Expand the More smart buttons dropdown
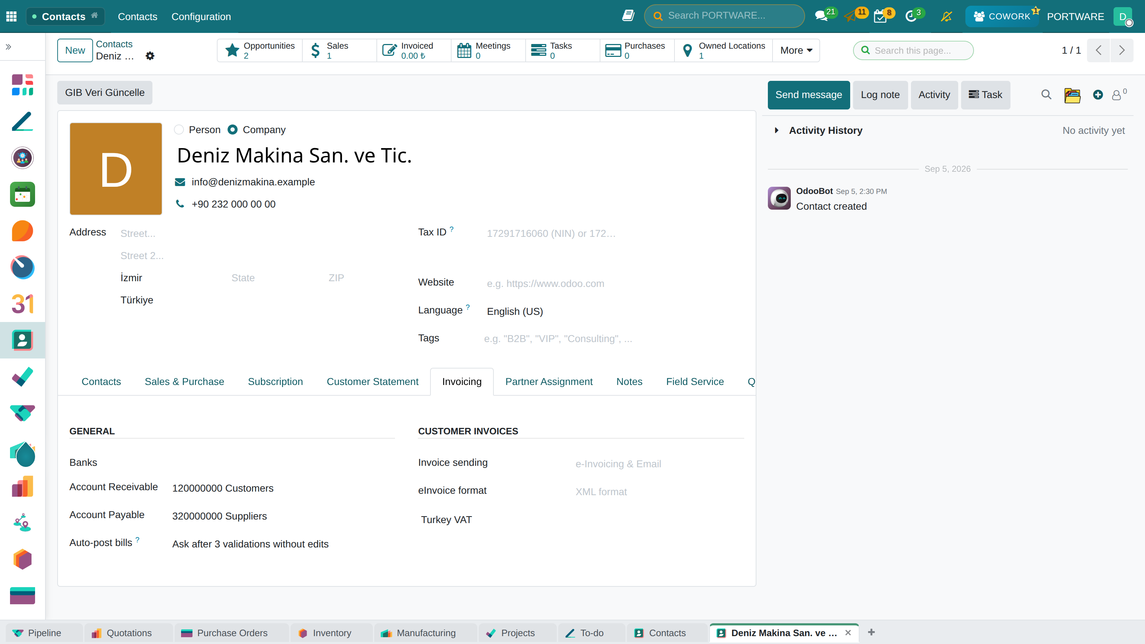The width and height of the screenshot is (1145, 644). pyautogui.click(x=796, y=50)
